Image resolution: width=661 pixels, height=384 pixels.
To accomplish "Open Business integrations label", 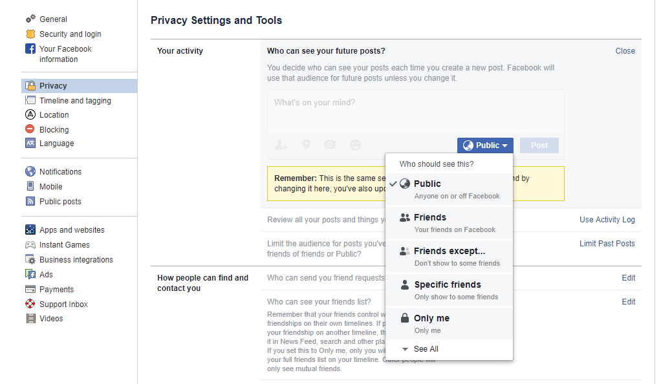I will 76,260.
